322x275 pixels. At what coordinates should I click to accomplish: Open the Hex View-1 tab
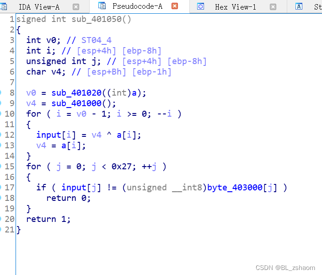236,7
